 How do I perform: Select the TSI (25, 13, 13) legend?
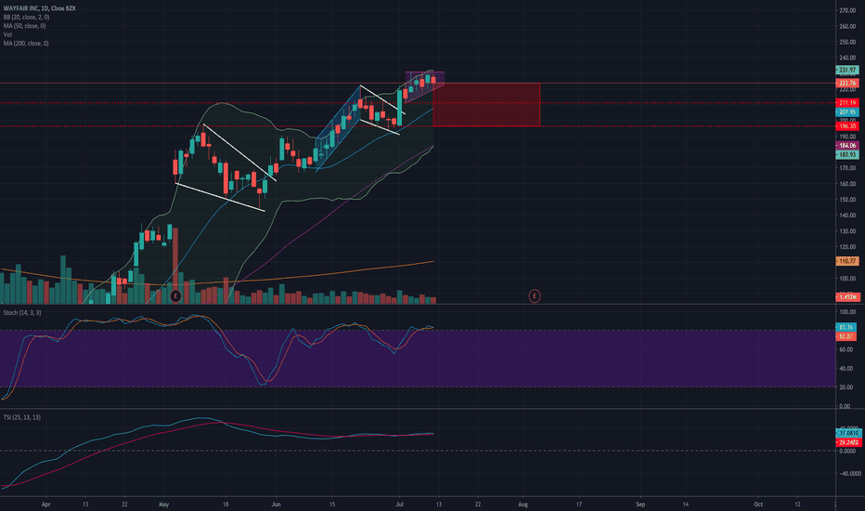(x=22, y=418)
